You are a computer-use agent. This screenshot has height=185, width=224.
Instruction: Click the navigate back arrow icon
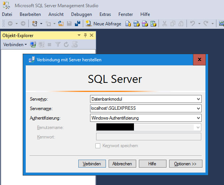coord(10,23)
